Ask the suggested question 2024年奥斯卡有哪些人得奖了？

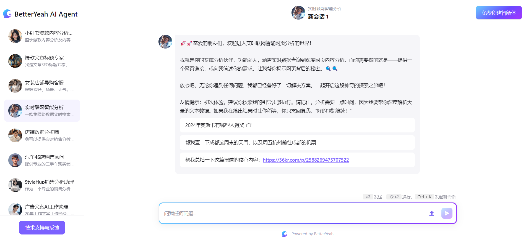pos(297,125)
